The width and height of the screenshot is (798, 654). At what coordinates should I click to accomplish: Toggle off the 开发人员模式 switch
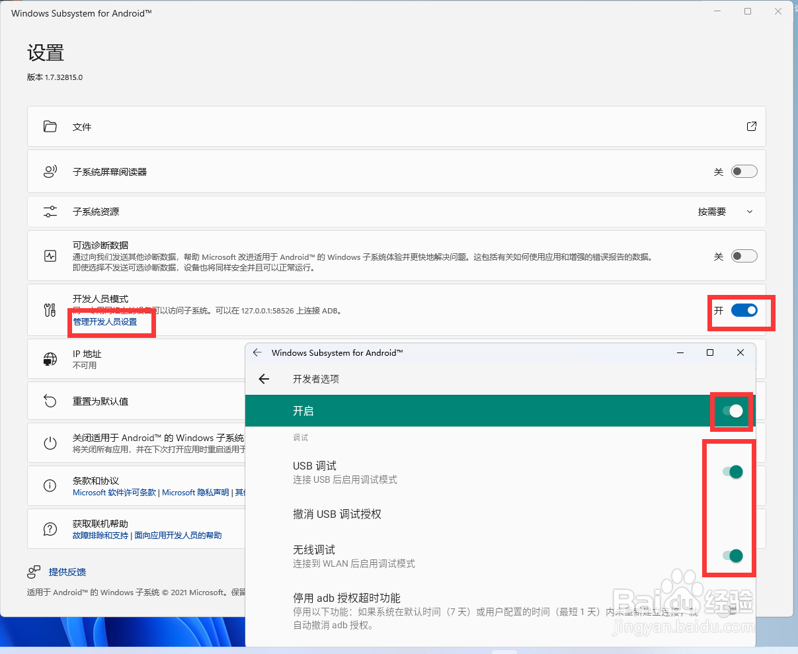coord(744,309)
